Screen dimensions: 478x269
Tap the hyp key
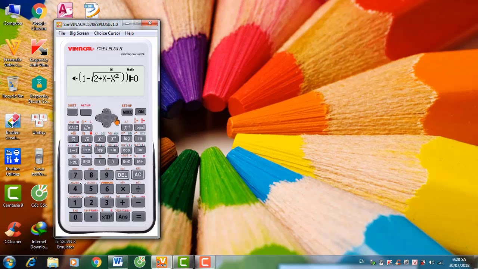click(100, 150)
